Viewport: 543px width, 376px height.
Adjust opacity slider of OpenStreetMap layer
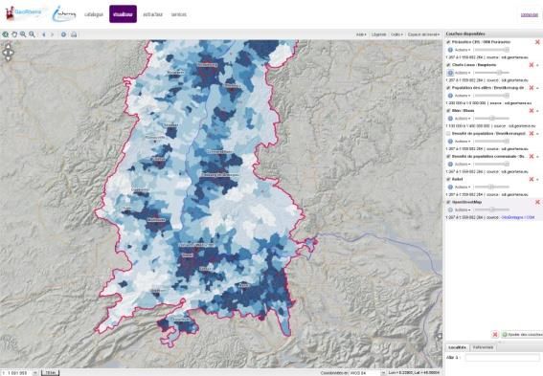[491, 210]
